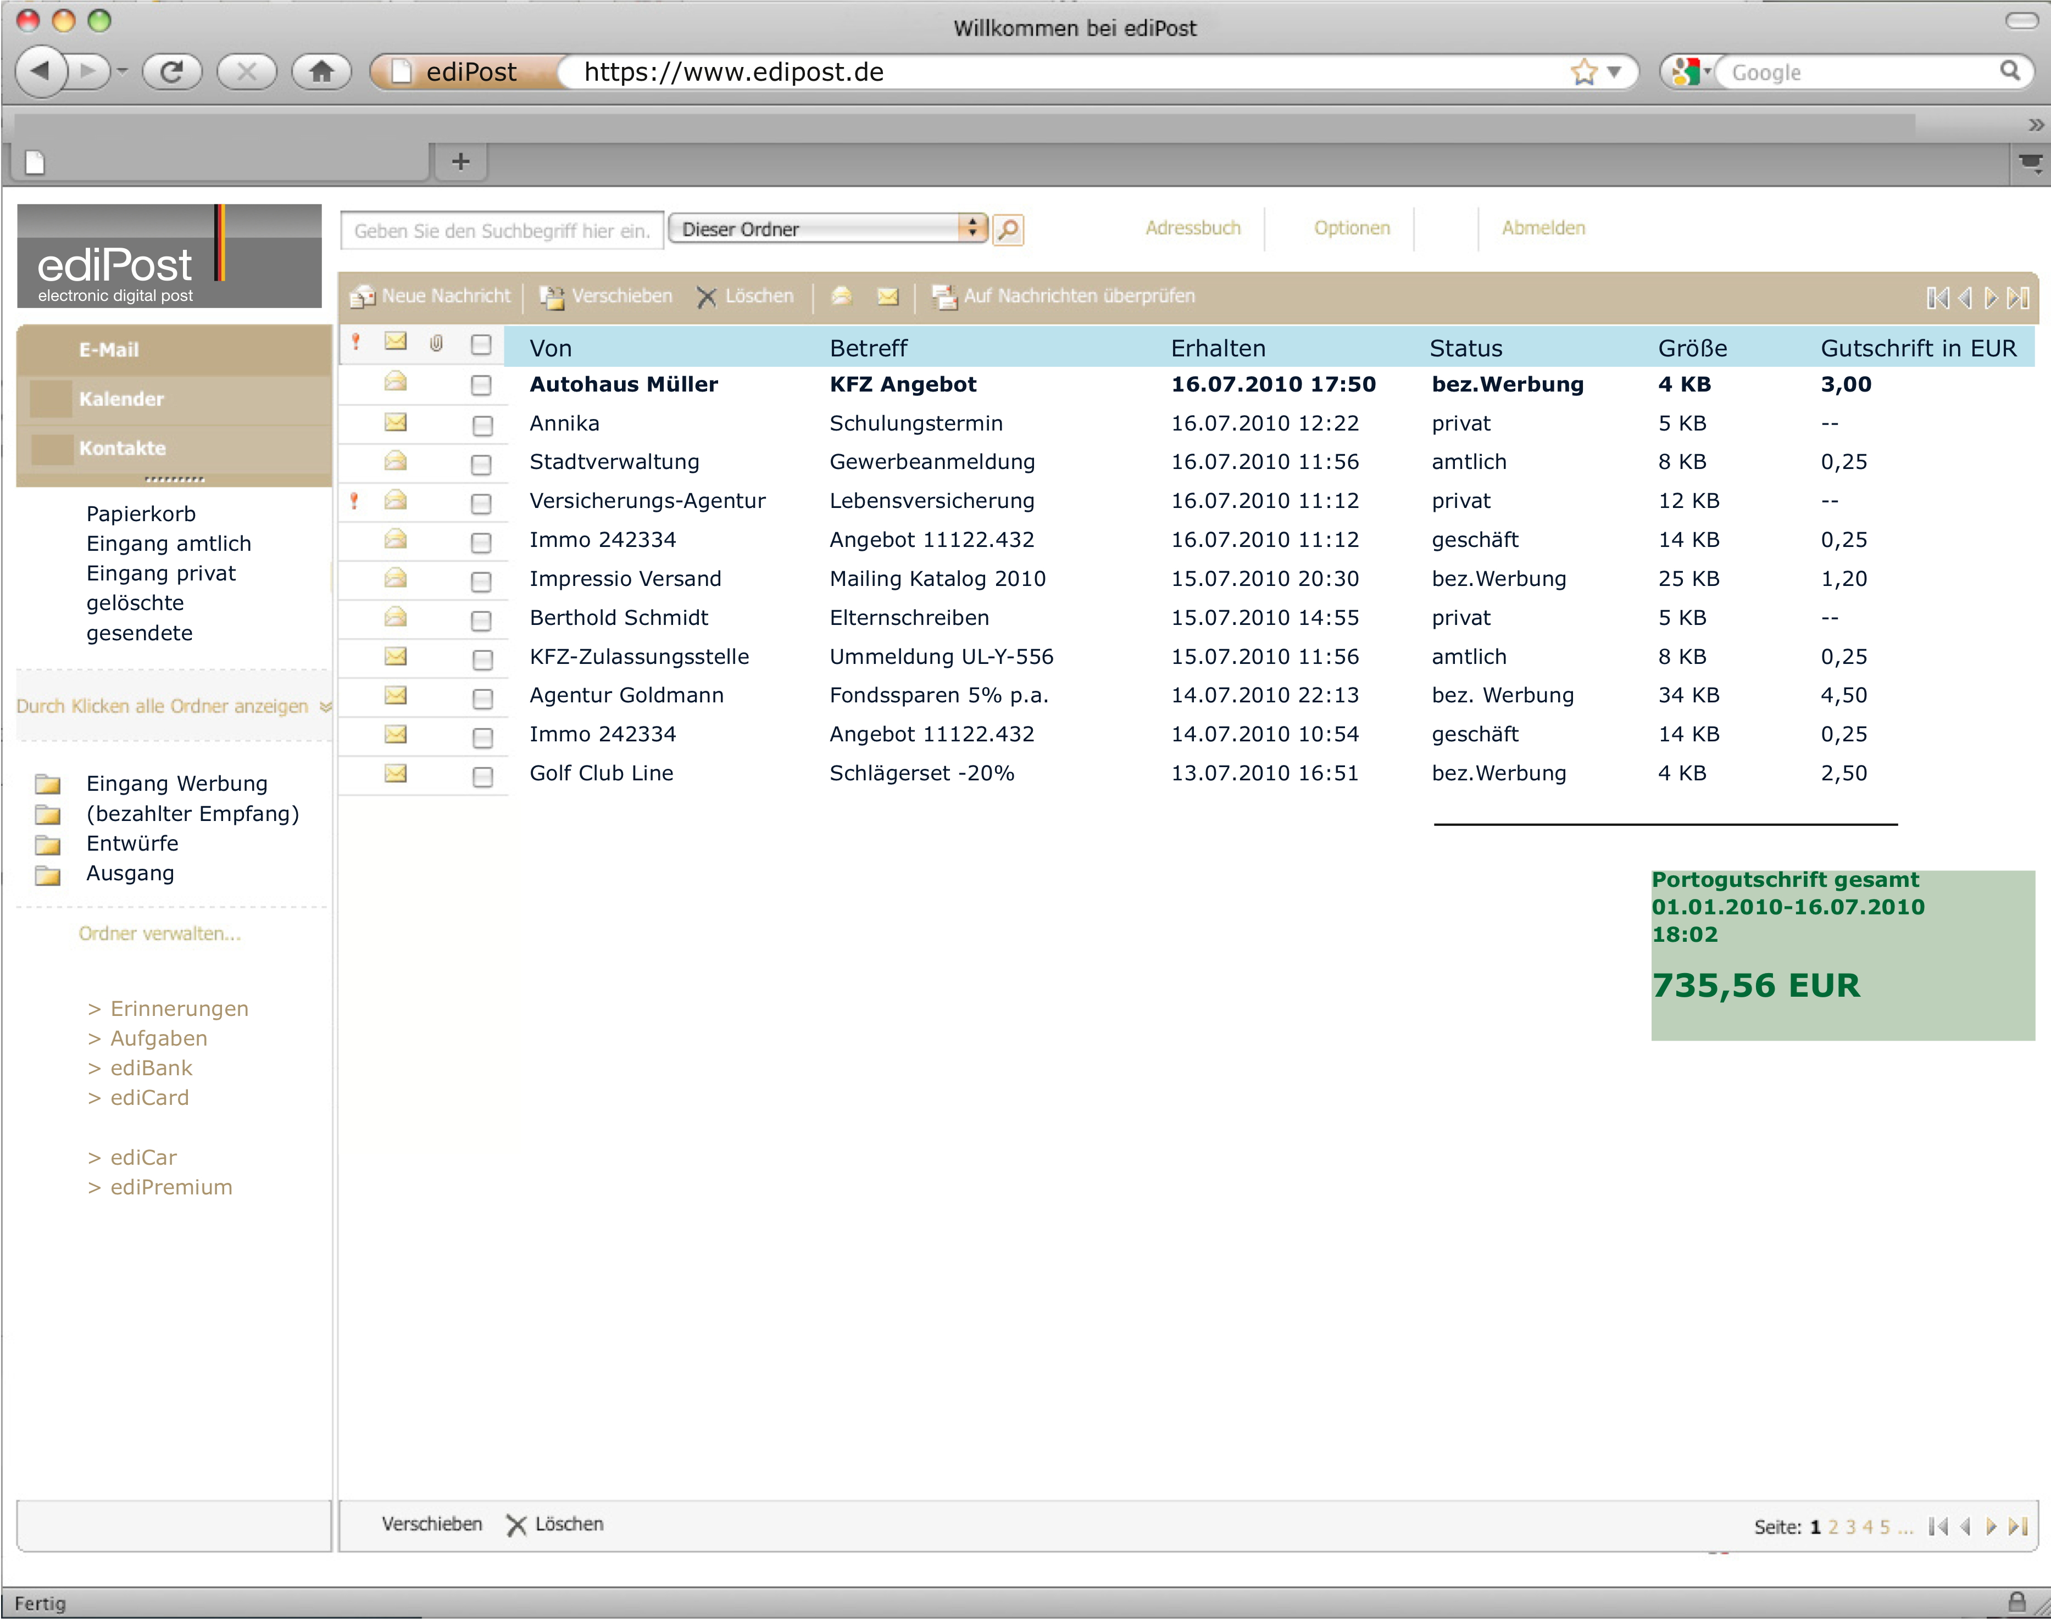Click the Eingang Werbung folder icon
The image size is (2051, 1620).
point(47,784)
